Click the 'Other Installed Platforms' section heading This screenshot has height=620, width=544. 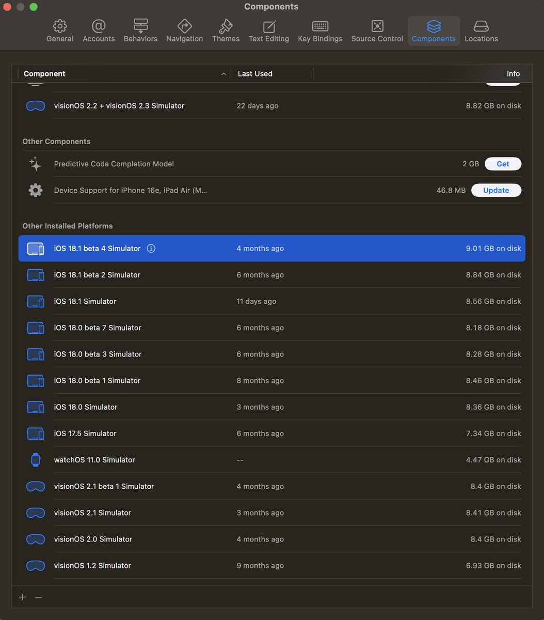(x=68, y=226)
